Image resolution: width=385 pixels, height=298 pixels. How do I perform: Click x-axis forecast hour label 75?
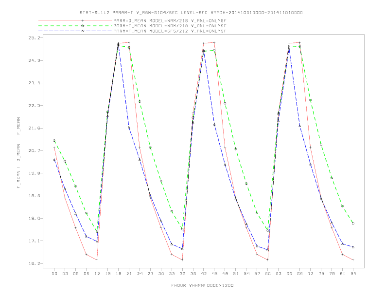click(321, 274)
